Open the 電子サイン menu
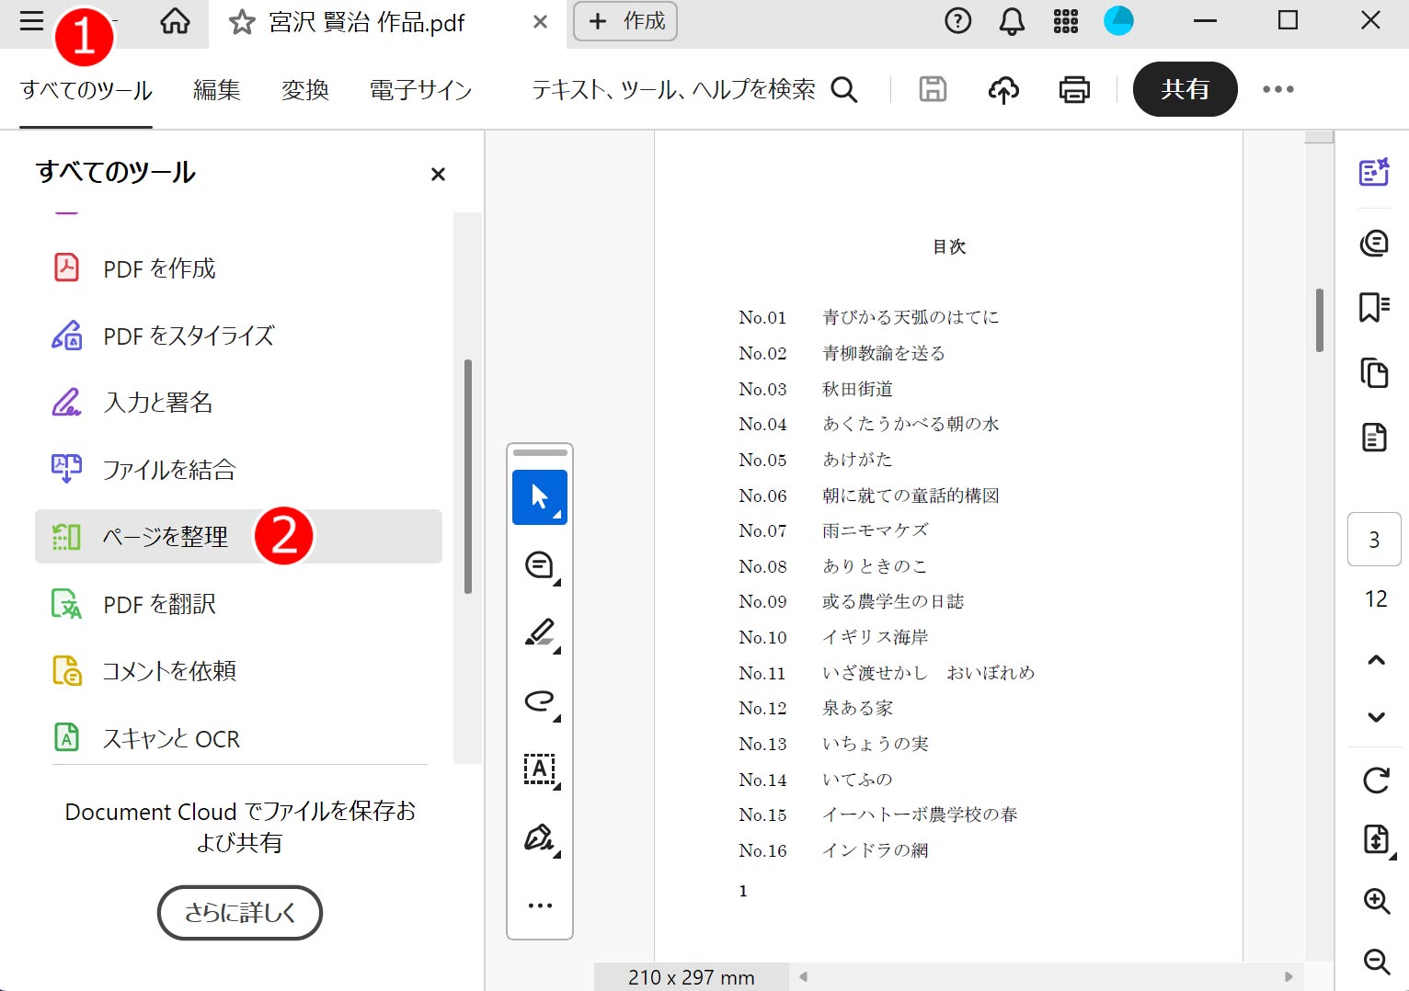This screenshot has width=1409, height=991. click(x=420, y=89)
